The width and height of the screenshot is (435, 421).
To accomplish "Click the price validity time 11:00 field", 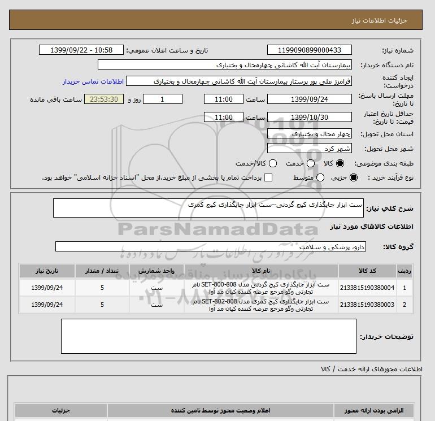I will click(x=224, y=117).
